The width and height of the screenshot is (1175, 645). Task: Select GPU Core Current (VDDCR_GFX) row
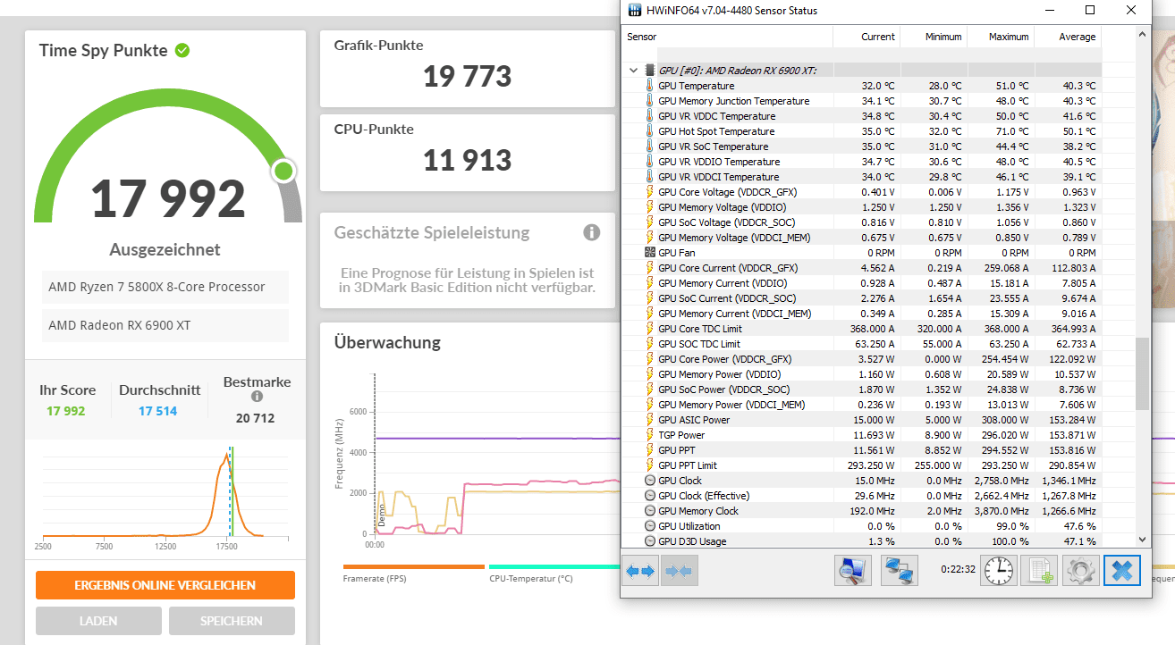point(862,268)
